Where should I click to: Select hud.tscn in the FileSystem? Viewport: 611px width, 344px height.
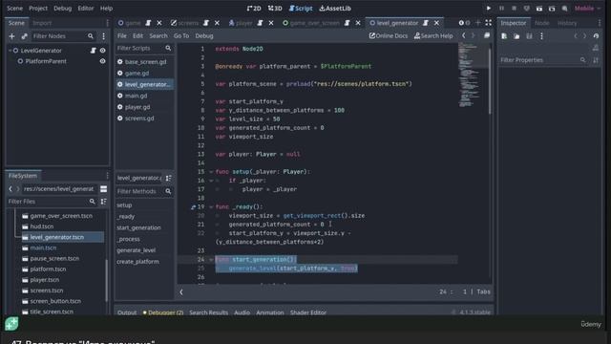42,226
